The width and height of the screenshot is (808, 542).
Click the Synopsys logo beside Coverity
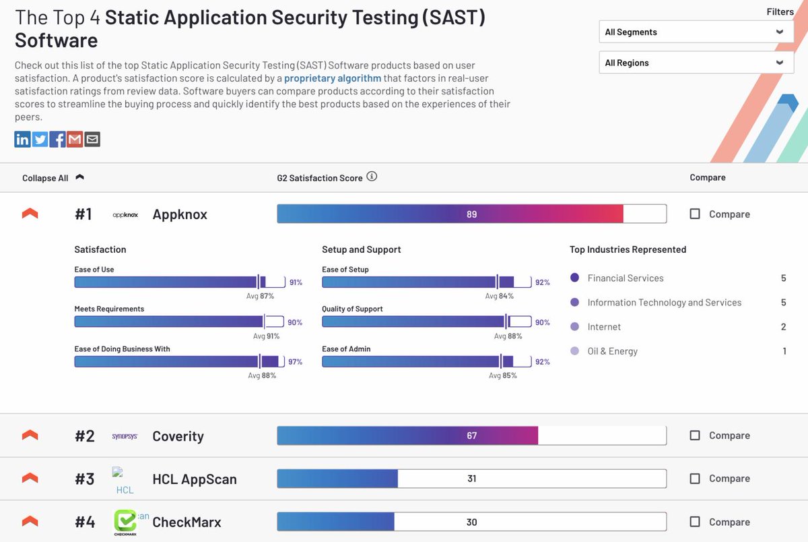(x=125, y=436)
